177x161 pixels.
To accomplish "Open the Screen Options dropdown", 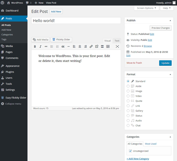I will tap(146, 8).
